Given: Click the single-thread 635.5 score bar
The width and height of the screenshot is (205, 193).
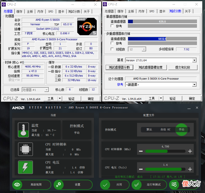Looking at the screenshot, I should pyautogui.click(x=162, y=22).
